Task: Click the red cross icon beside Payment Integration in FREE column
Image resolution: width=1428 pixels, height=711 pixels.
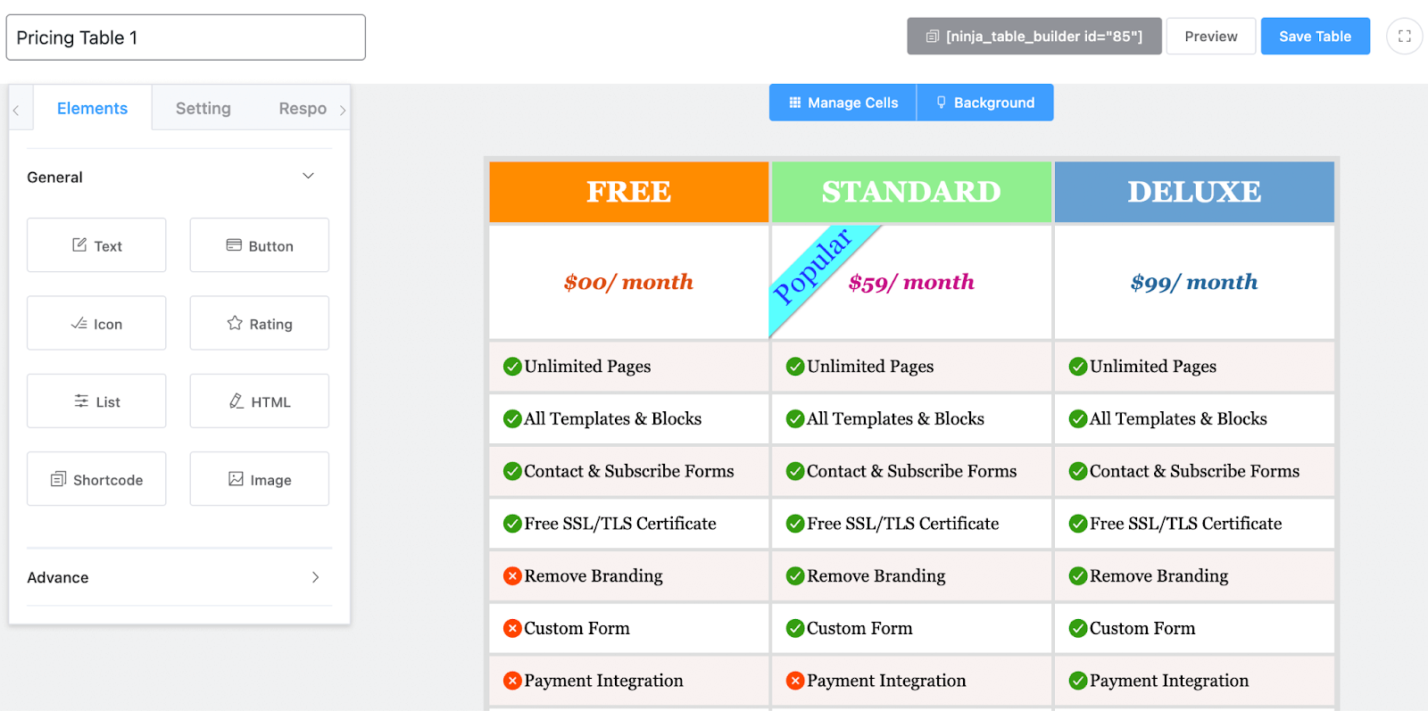Action: tap(512, 682)
